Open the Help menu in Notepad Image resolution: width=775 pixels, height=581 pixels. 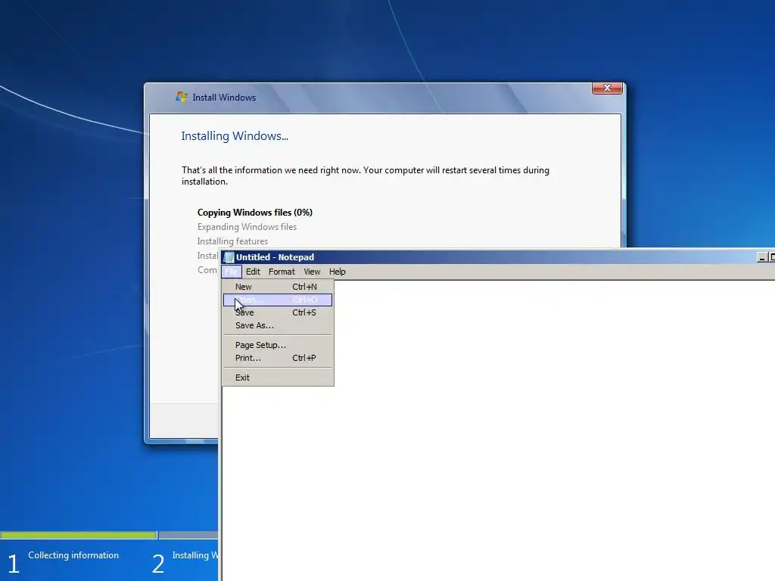[337, 272]
